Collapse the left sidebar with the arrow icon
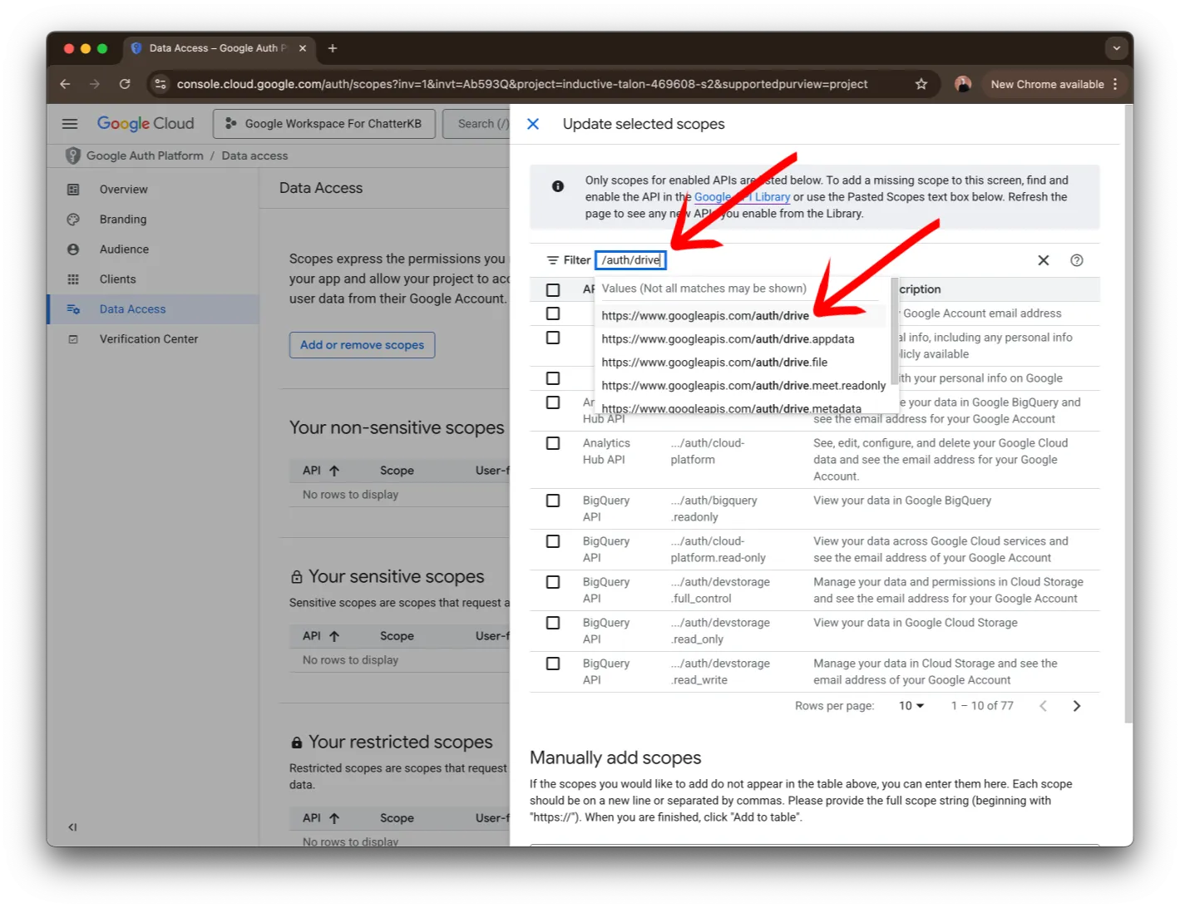 [x=72, y=827]
